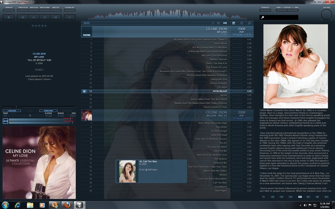335x209 pixels.
Task: Click the Clear List button
Action: click(70, 10)
